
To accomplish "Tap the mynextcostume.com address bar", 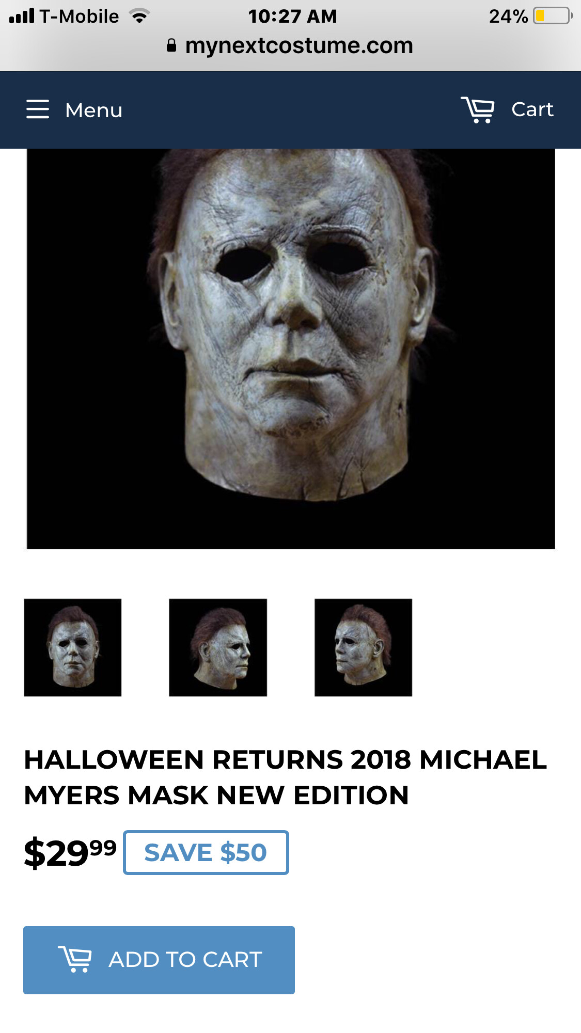I will [290, 45].
